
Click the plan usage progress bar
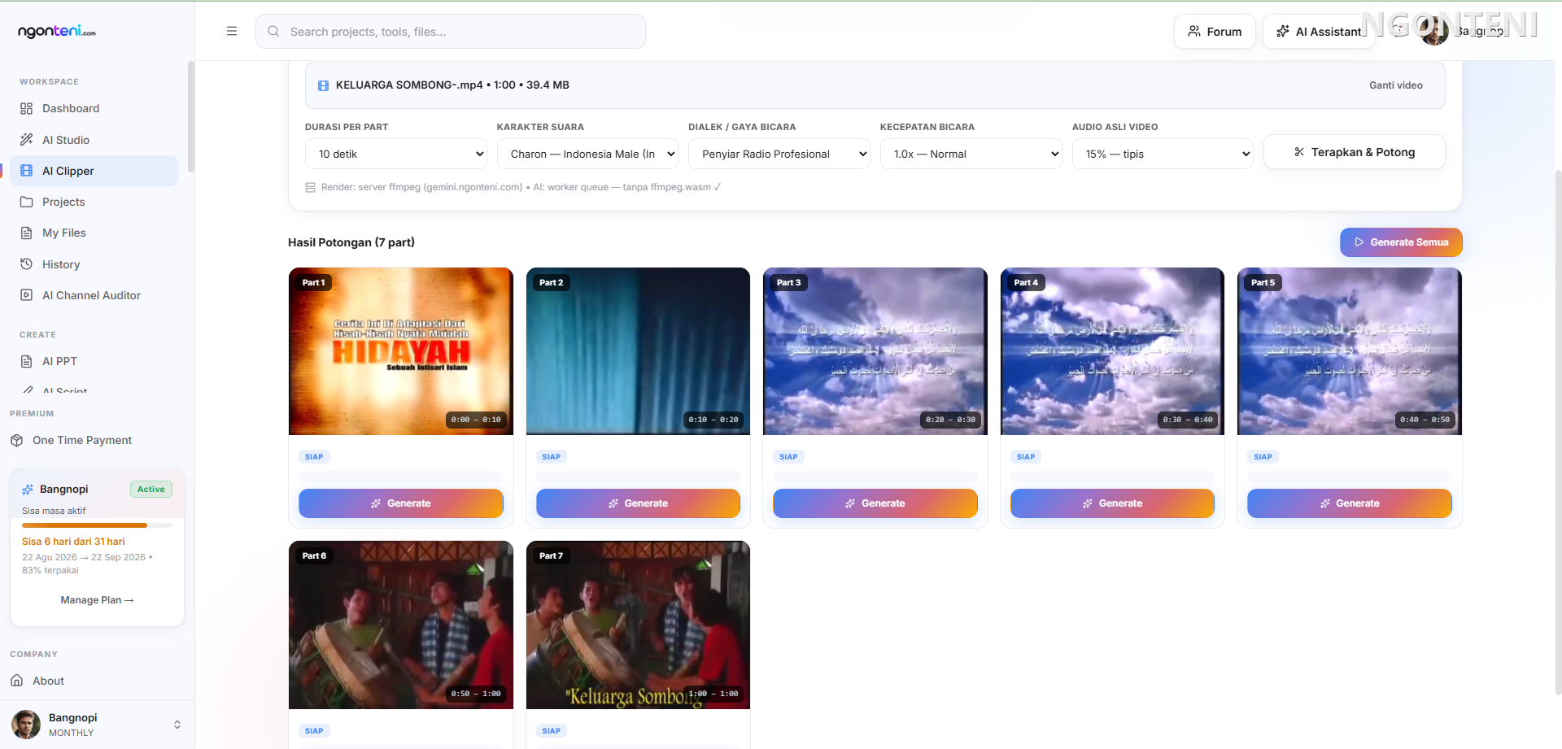[x=97, y=525]
